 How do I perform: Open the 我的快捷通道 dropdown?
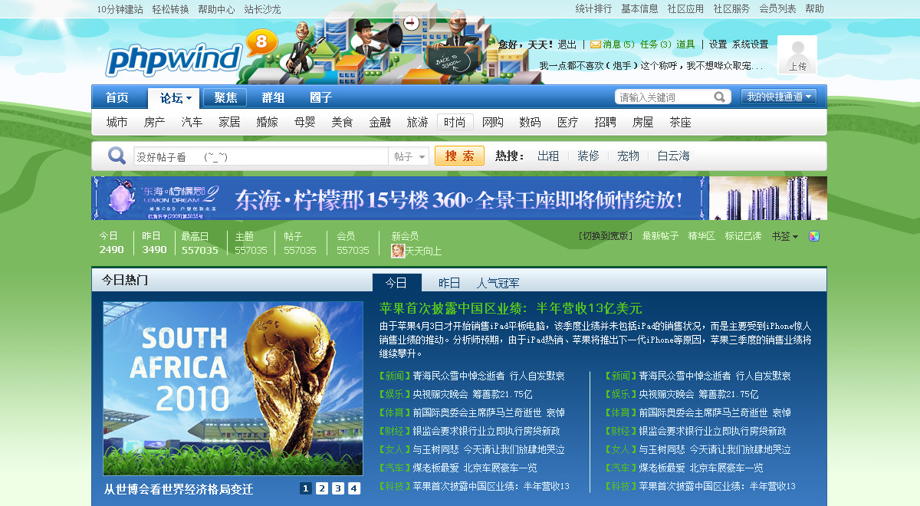click(779, 97)
